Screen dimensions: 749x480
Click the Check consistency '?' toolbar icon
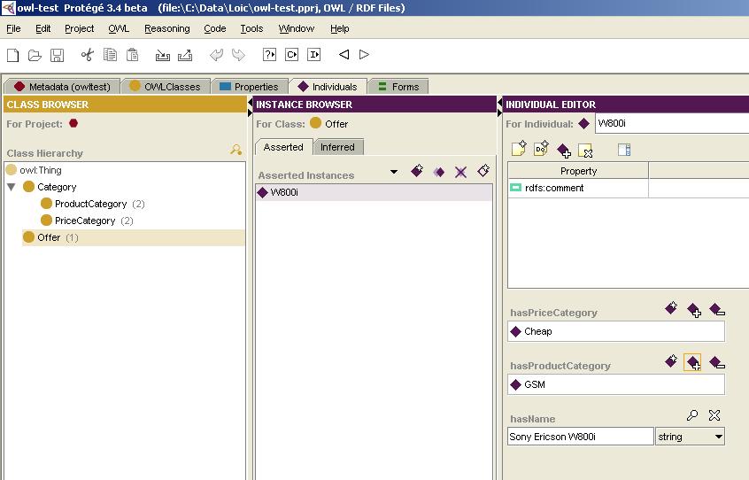click(x=269, y=54)
